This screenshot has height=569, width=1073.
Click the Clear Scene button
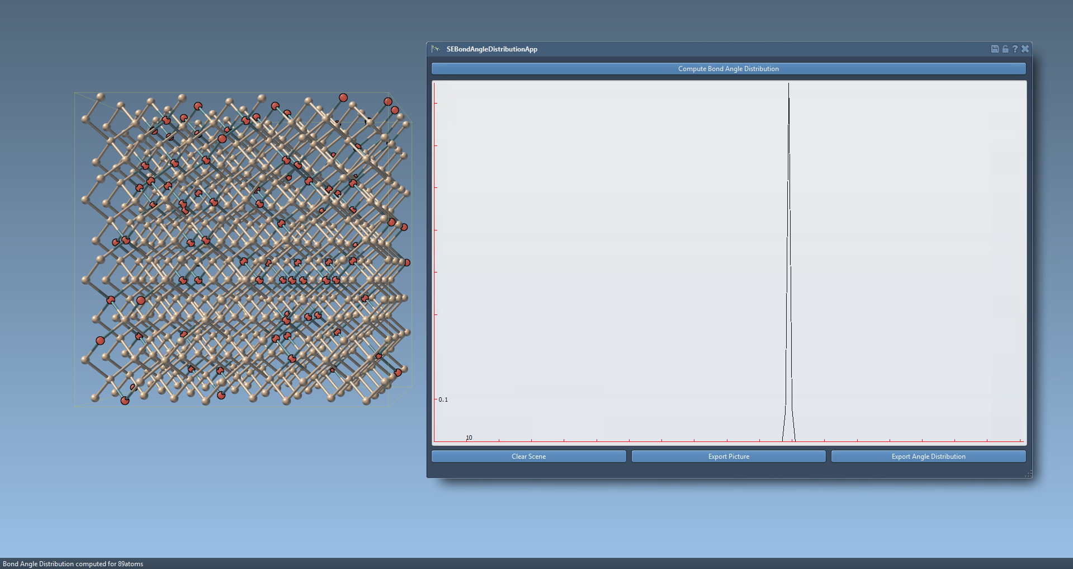point(528,457)
